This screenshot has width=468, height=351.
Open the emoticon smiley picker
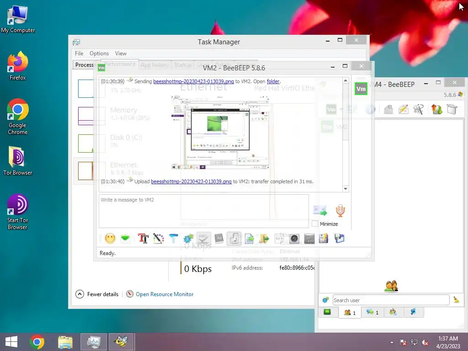110,239
